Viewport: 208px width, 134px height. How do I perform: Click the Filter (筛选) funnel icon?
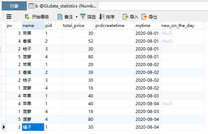click(x=83, y=17)
